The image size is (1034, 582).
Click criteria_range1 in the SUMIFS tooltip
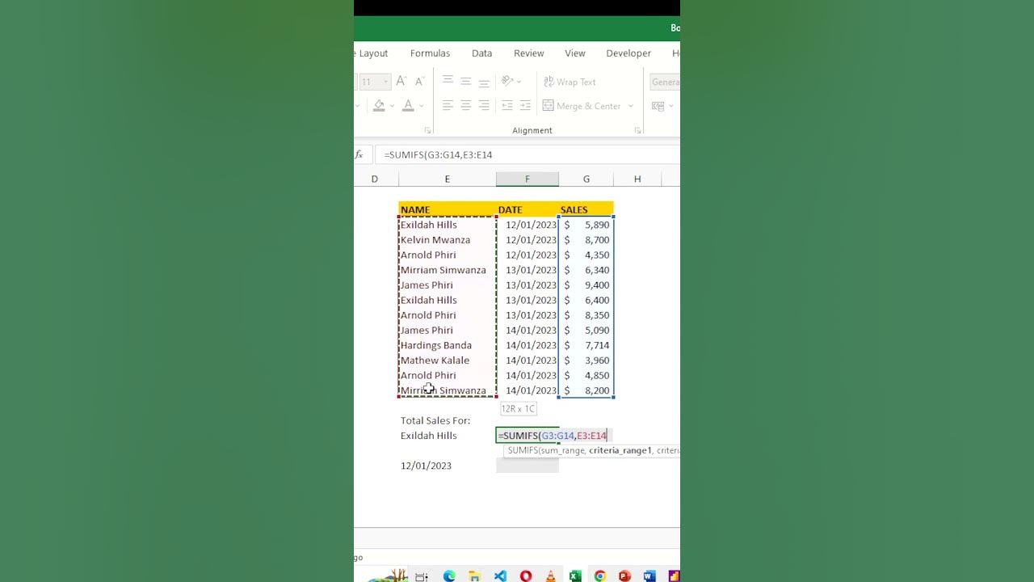pyautogui.click(x=620, y=450)
